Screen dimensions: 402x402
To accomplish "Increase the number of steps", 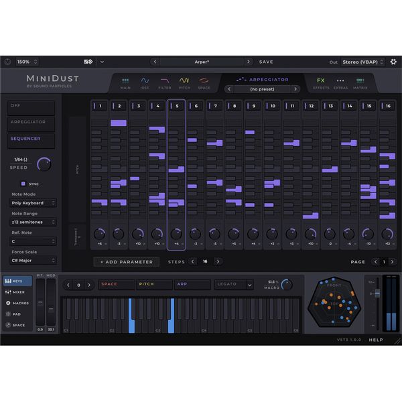I will [218, 261].
